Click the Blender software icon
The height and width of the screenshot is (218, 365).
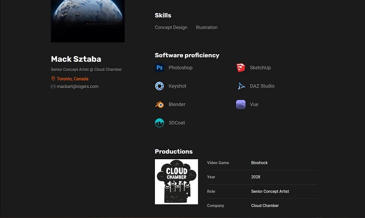[x=160, y=105]
